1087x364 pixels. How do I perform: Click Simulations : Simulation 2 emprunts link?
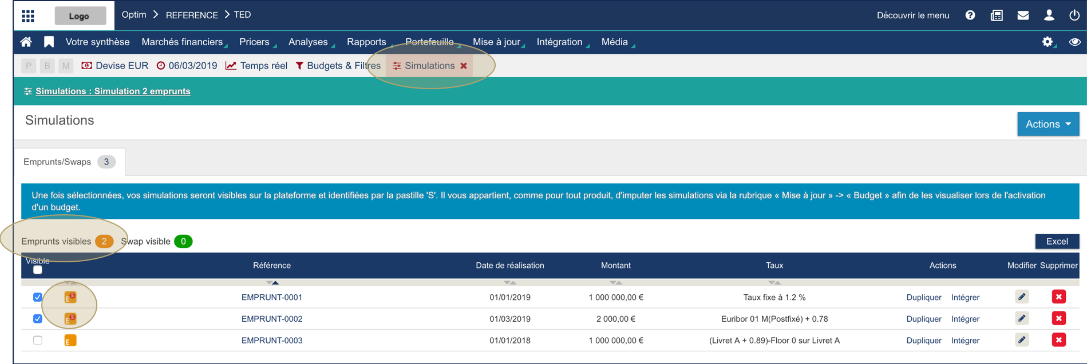click(113, 91)
